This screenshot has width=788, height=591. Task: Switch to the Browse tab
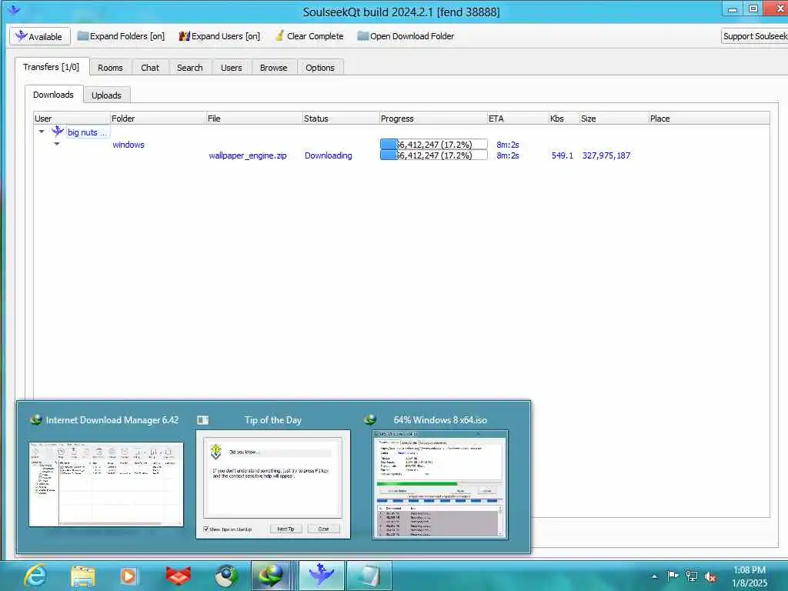273,68
